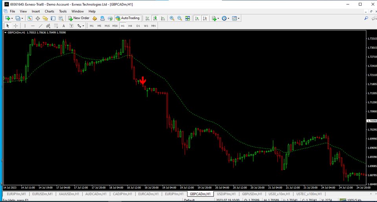The width and height of the screenshot is (377, 202).
Task: Show the Market Watch window
Action: pyautogui.click(x=30, y=18)
